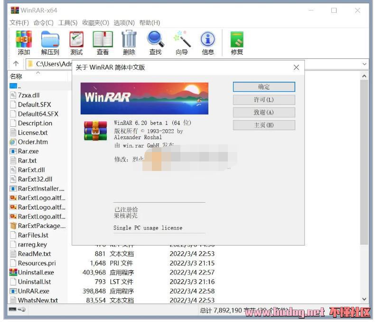
Task: Click the LST 文件 type cell
Action: point(121,282)
